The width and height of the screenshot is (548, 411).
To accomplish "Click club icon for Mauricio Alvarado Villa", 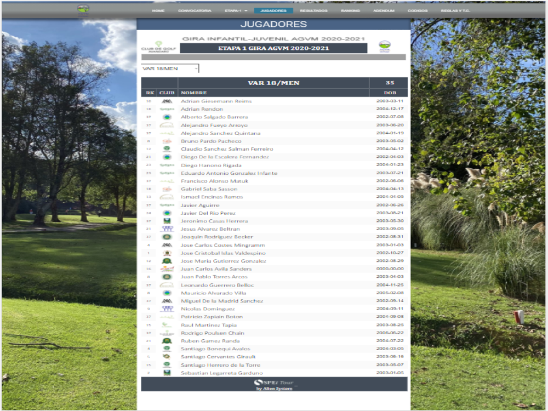I will coord(167,293).
